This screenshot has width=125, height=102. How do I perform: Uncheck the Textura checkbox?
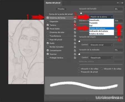(x=48, y=25)
